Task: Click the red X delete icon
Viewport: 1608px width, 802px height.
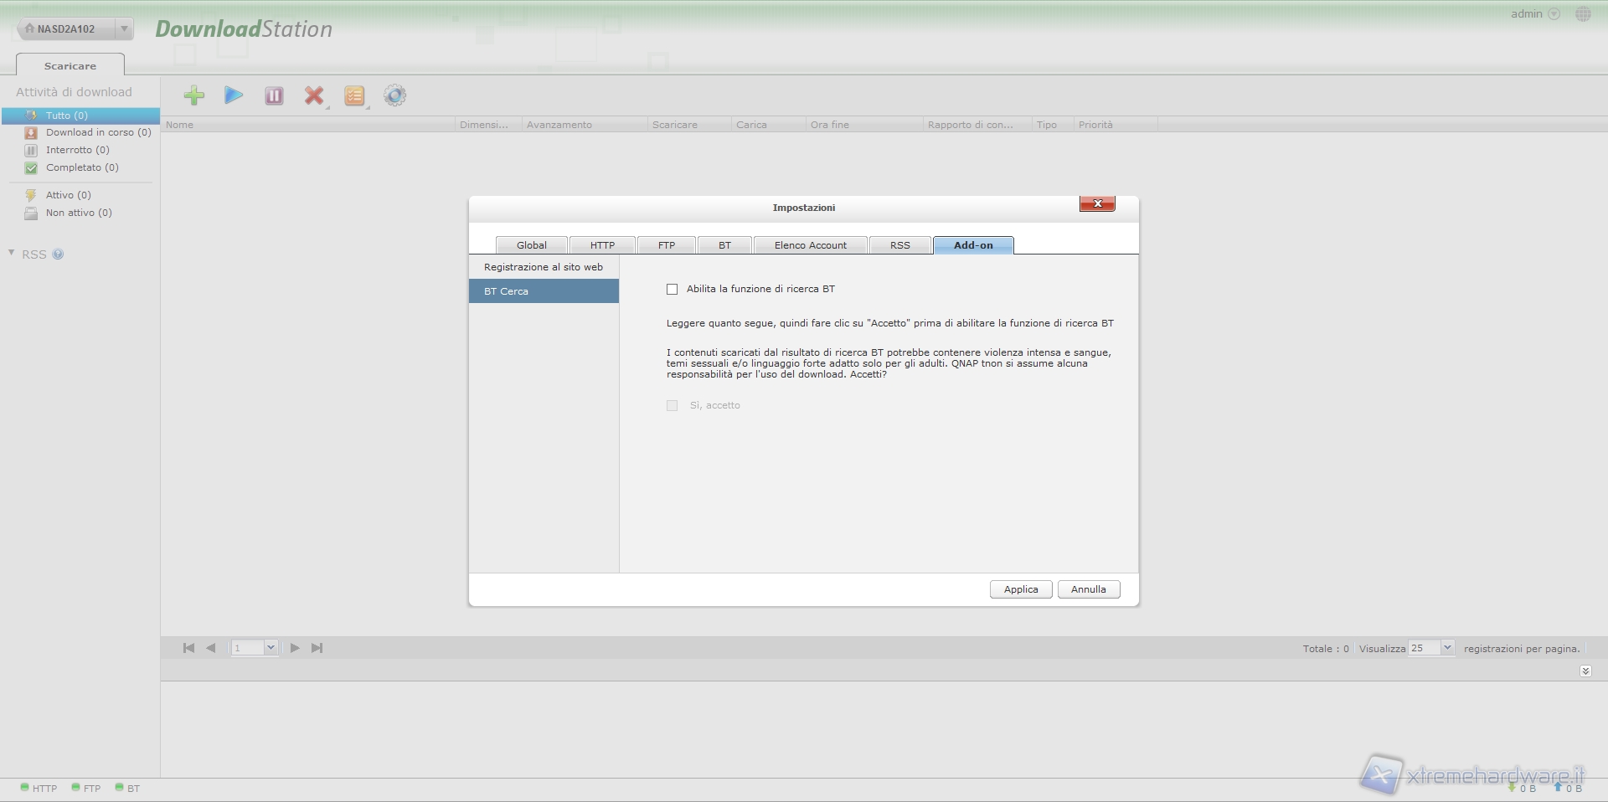Action: tap(314, 95)
